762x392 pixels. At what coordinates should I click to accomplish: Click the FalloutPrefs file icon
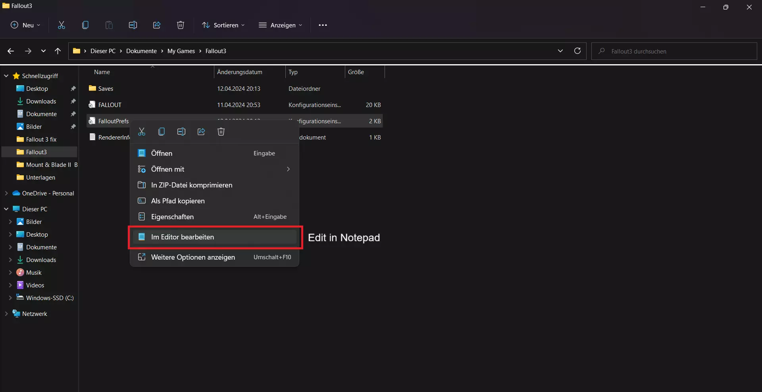coord(92,121)
